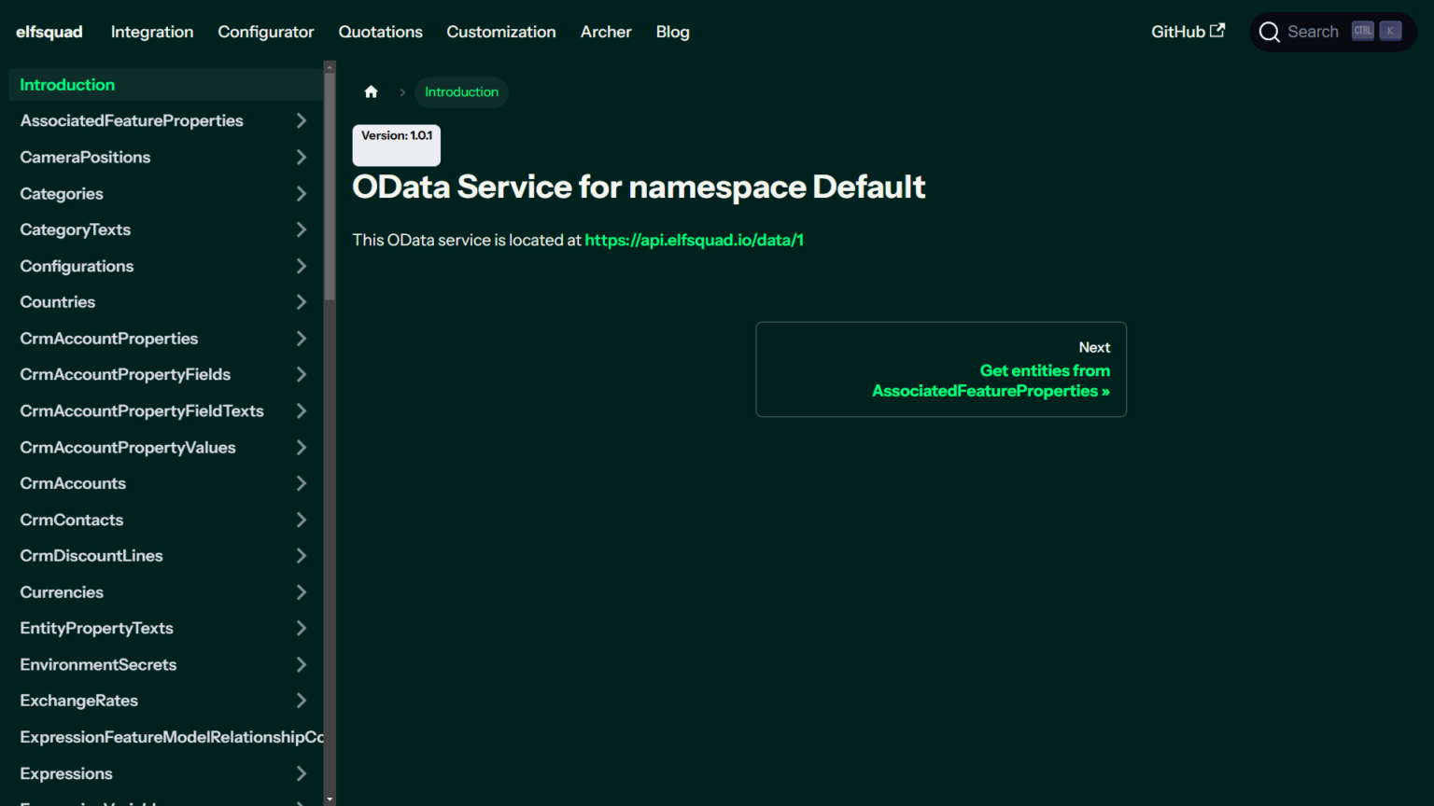Visit the Blog page
This screenshot has width=1434, height=806.
click(x=672, y=32)
